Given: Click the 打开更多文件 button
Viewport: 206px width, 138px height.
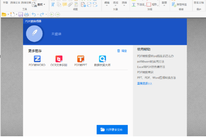Looking at the screenshot, I should tap(112, 130).
